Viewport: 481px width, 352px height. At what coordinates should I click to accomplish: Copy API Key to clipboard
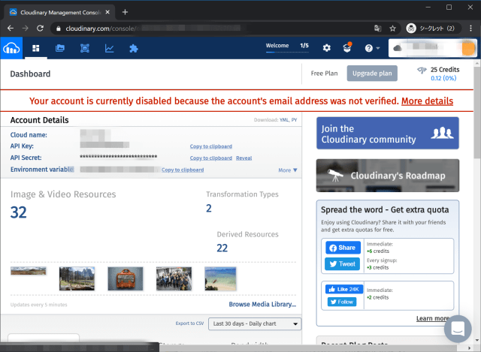[210, 146]
